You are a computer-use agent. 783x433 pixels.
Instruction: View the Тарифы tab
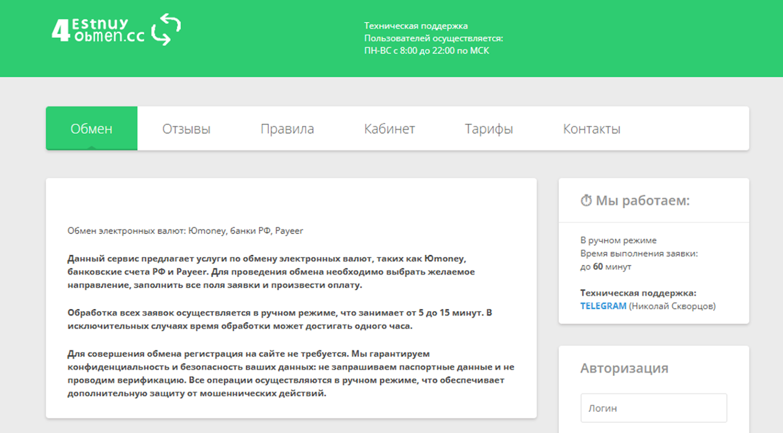coord(489,129)
